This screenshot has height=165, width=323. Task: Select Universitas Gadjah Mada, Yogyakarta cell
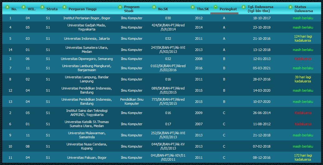click(87, 27)
